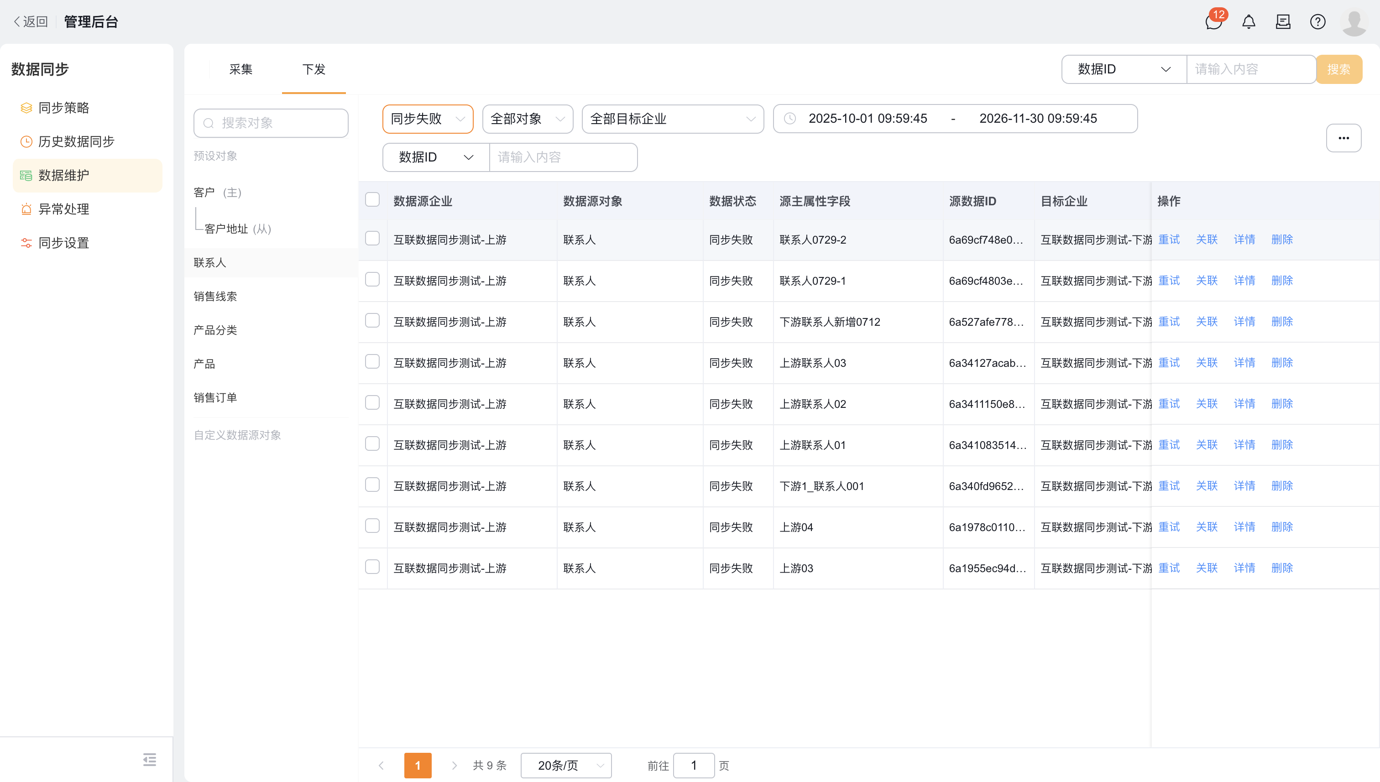Check the row for 上游04
The width and height of the screenshot is (1380, 782).
point(372,526)
